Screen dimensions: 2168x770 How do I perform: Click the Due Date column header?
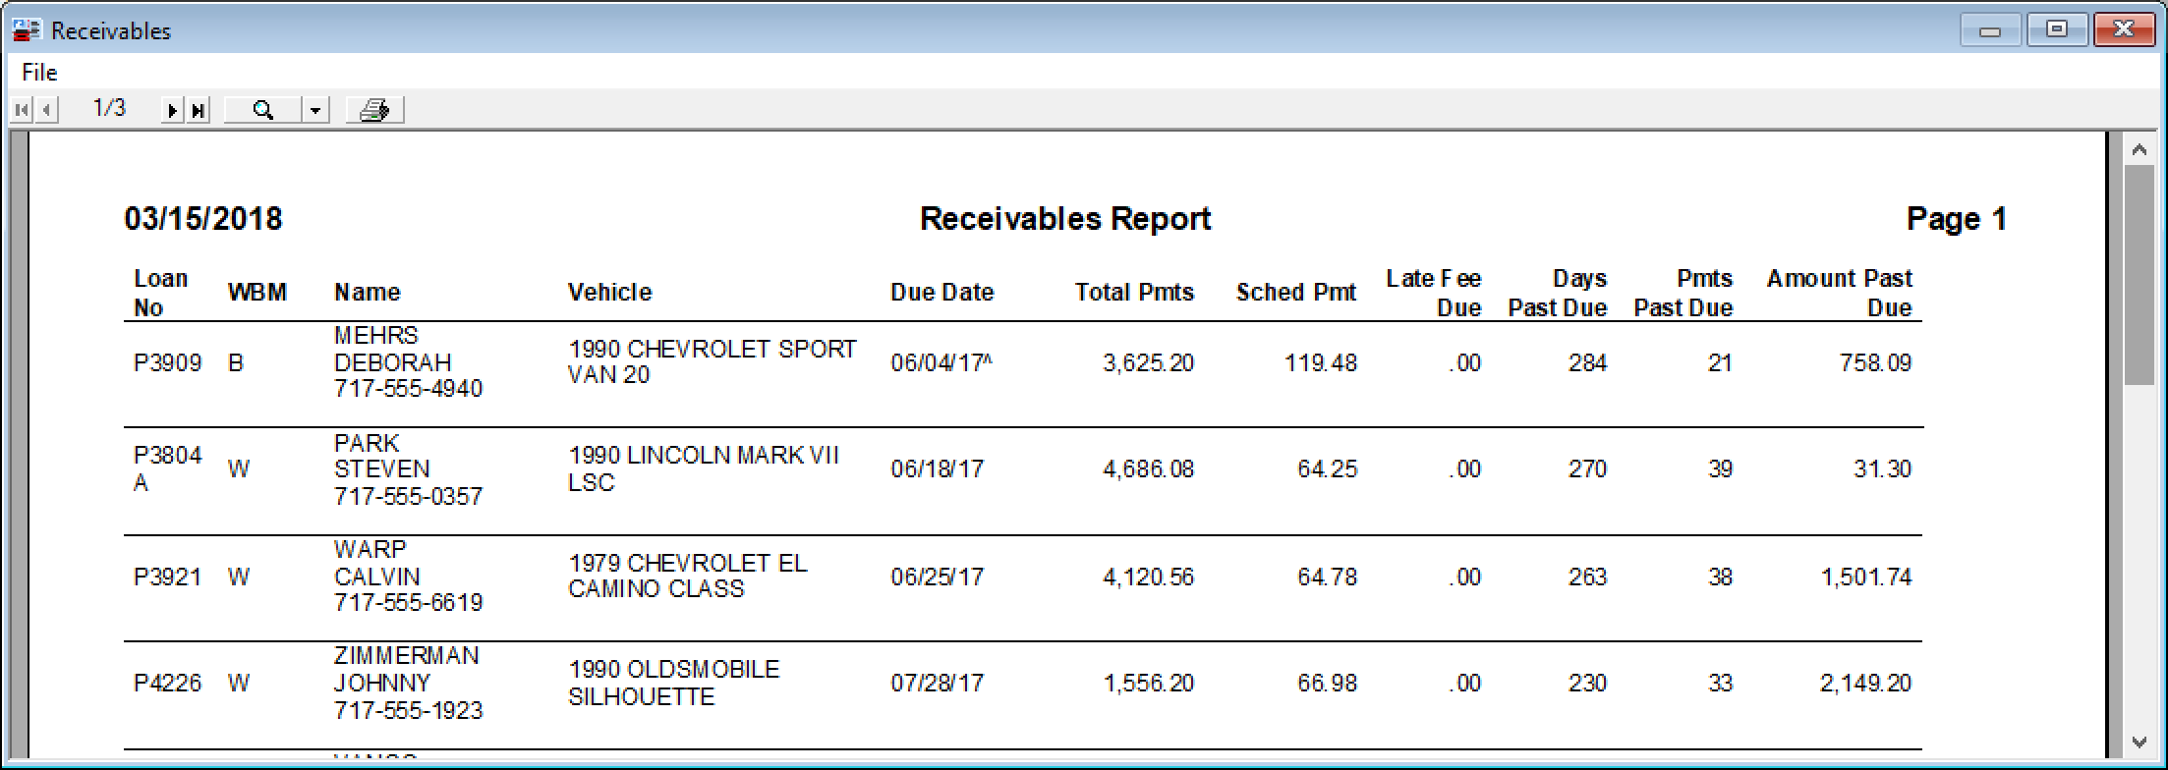coord(941,293)
